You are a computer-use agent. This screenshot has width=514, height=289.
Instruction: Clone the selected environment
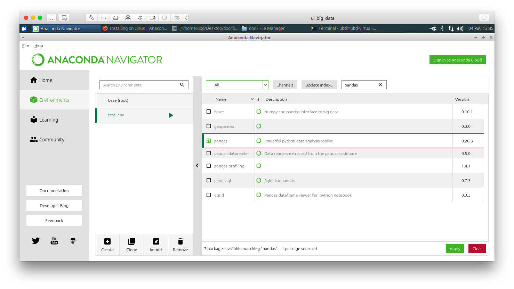point(132,245)
